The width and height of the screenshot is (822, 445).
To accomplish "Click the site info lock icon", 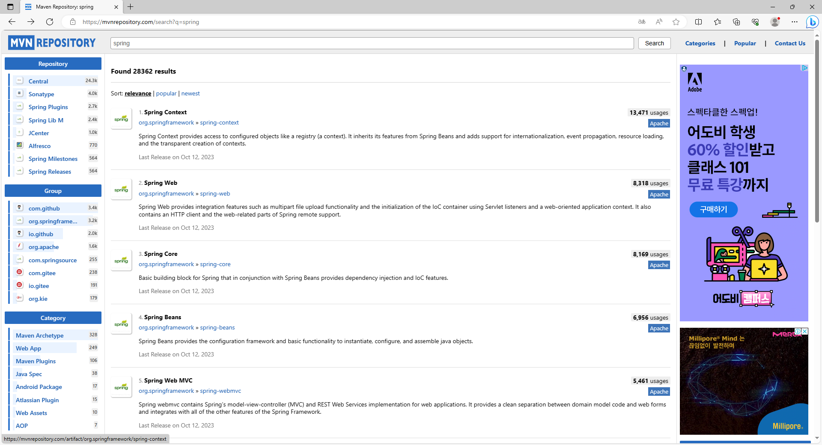I will [73, 22].
